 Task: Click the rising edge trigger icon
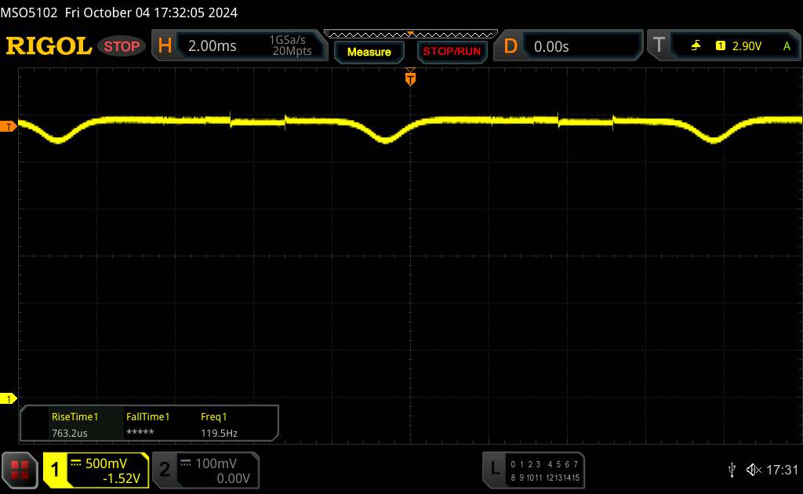[696, 46]
